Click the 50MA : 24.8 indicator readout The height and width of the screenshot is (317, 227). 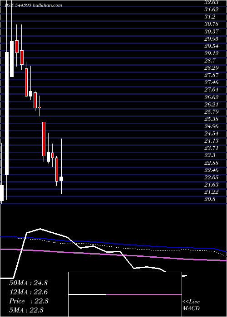[x=28, y=283]
